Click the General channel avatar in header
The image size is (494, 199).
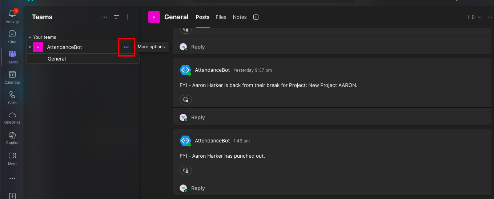coord(154,17)
